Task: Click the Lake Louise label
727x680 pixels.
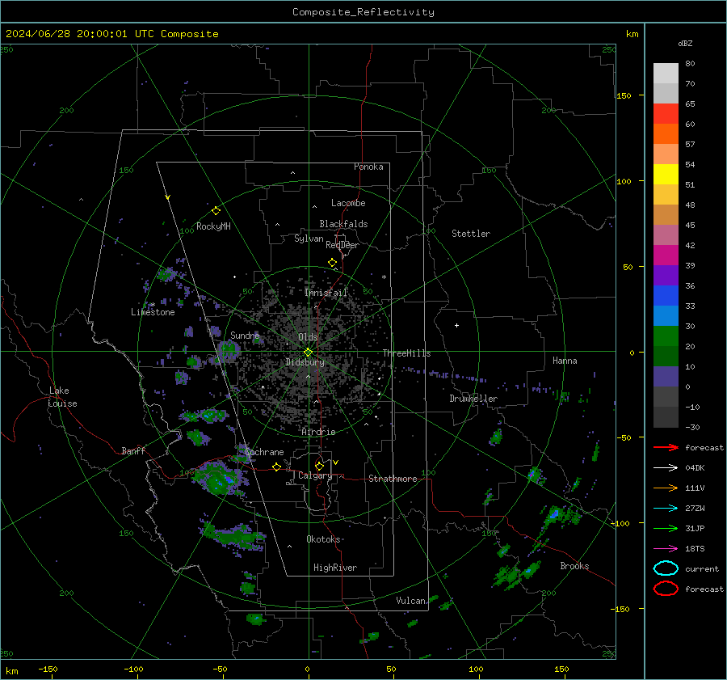Action: (62, 397)
